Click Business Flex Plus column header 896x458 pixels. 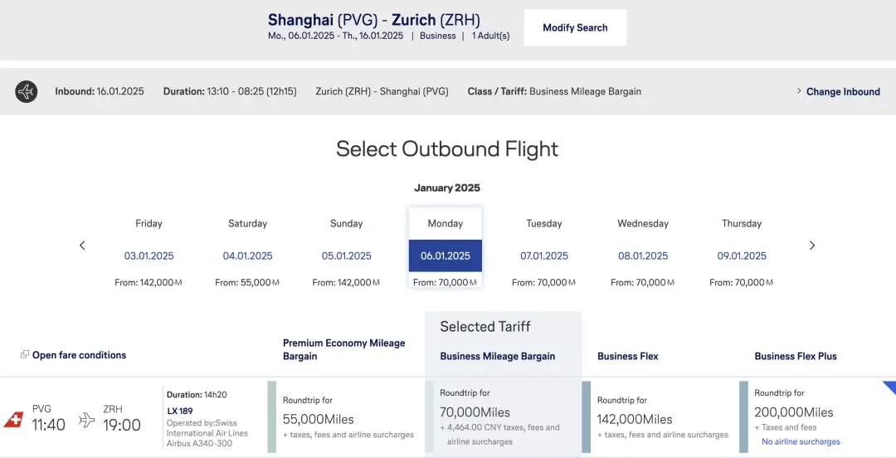(x=796, y=356)
